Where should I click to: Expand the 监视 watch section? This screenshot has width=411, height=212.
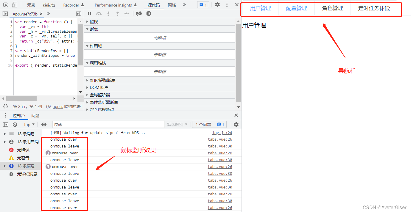click(x=93, y=21)
